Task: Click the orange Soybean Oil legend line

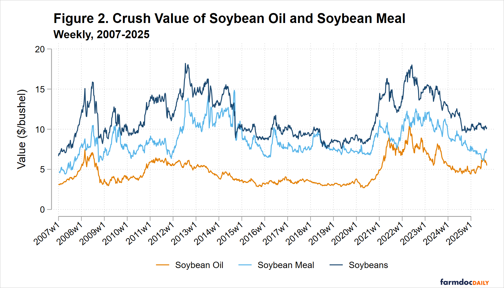Action: point(162,265)
